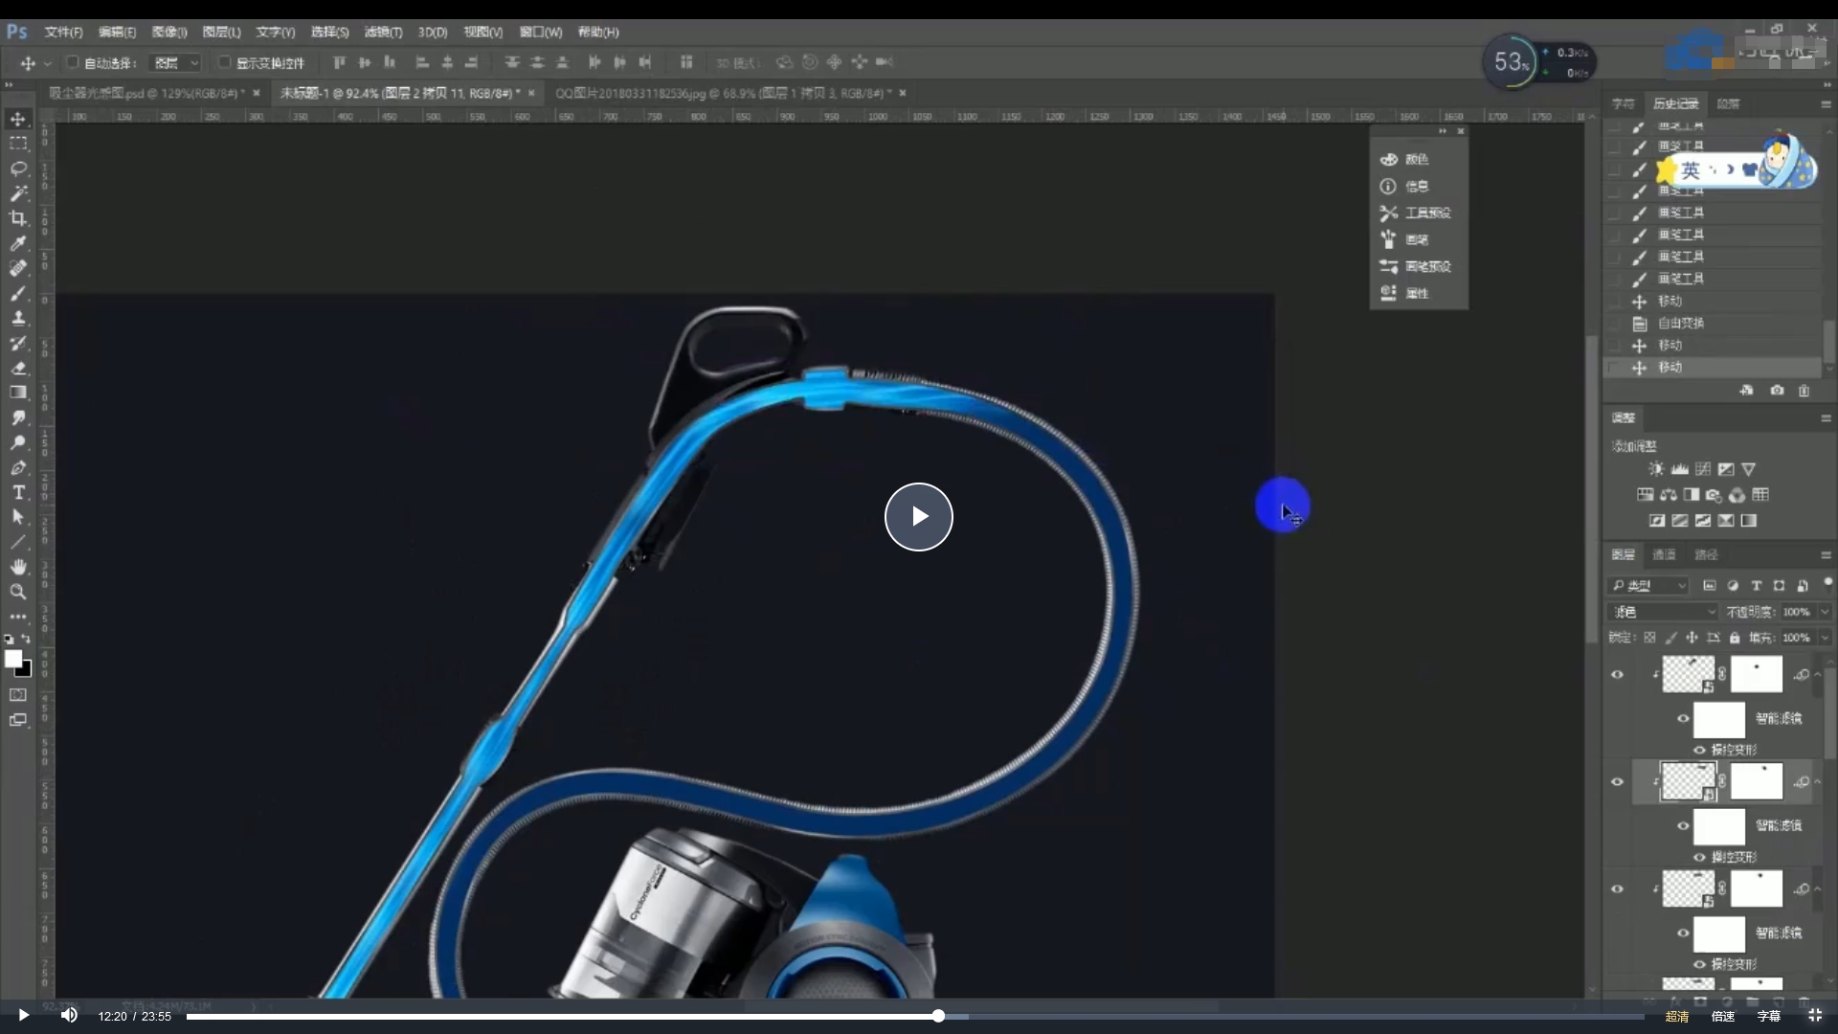Open the 文件(F) menu
The width and height of the screenshot is (1838, 1034).
[x=63, y=33]
